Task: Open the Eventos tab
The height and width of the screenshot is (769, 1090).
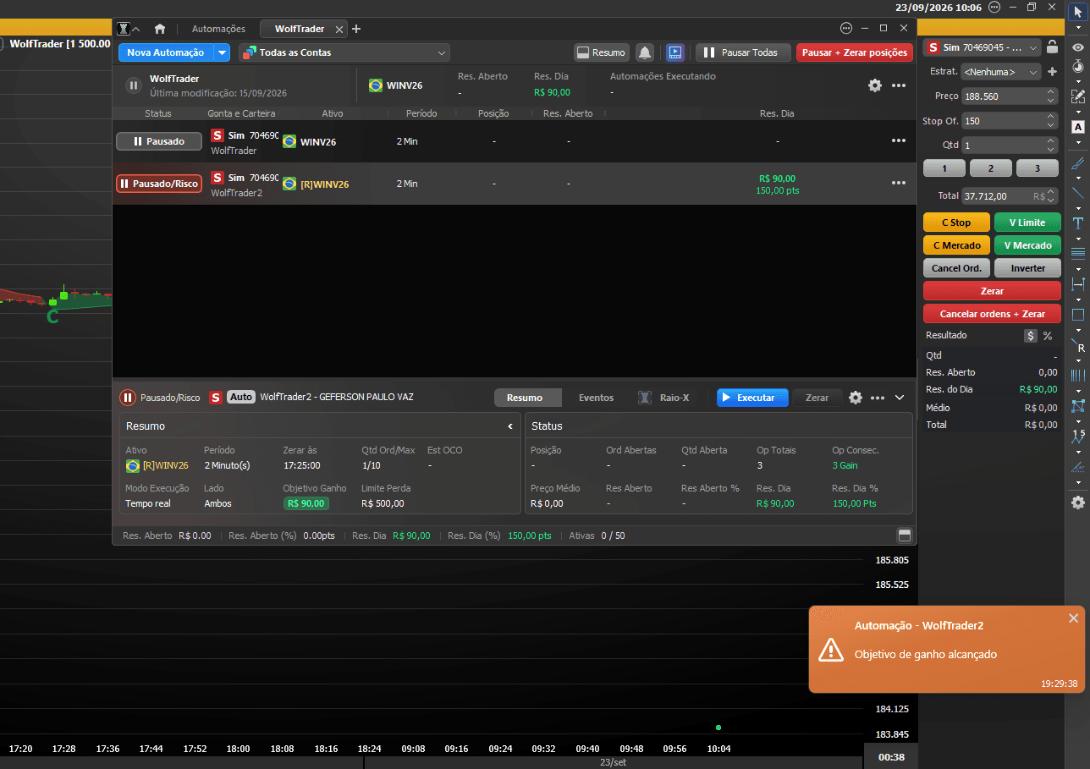Action: click(x=597, y=398)
